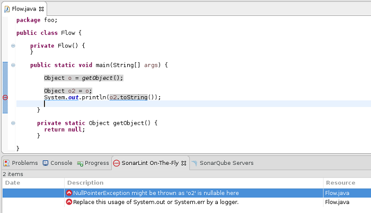This screenshot has width=371, height=213.
Task: Show the SonarQube Servers tab
Action: pyautogui.click(x=226, y=163)
